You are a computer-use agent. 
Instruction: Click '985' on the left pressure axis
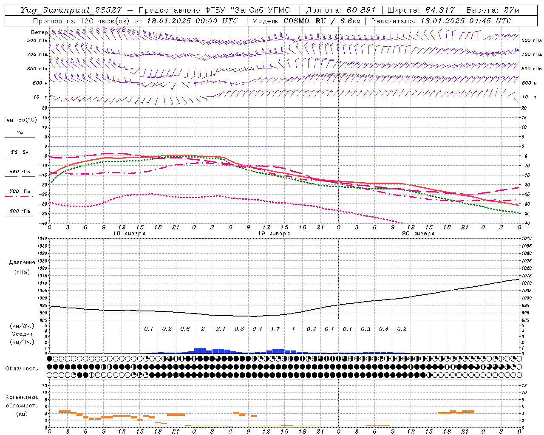43,320
